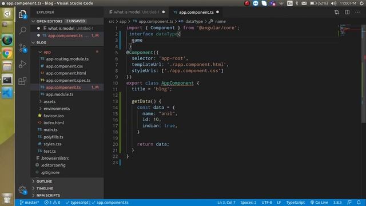Image resolution: width=366 pixels, height=206 pixels.
Task: Expand the Outline section
Action: click(67, 181)
